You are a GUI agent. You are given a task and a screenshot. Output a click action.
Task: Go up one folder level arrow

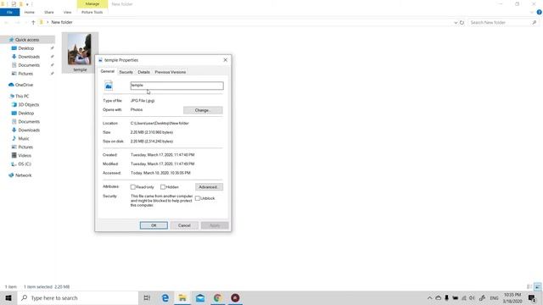(33, 23)
